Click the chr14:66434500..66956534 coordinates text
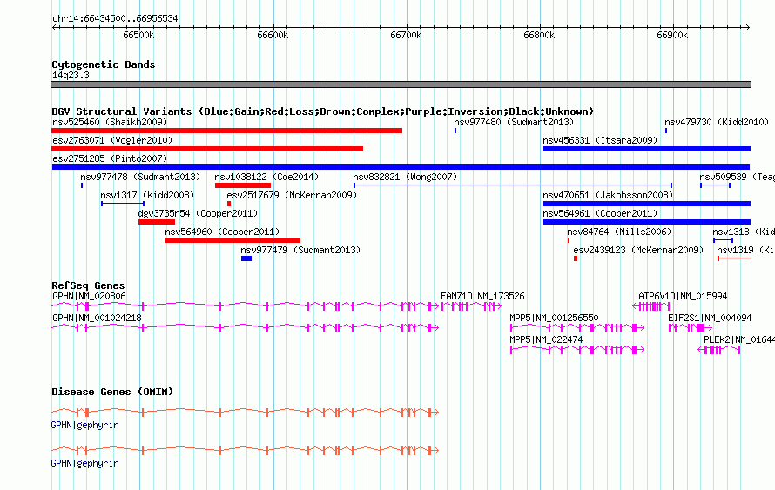The height and width of the screenshot is (490, 775). [115, 19]
